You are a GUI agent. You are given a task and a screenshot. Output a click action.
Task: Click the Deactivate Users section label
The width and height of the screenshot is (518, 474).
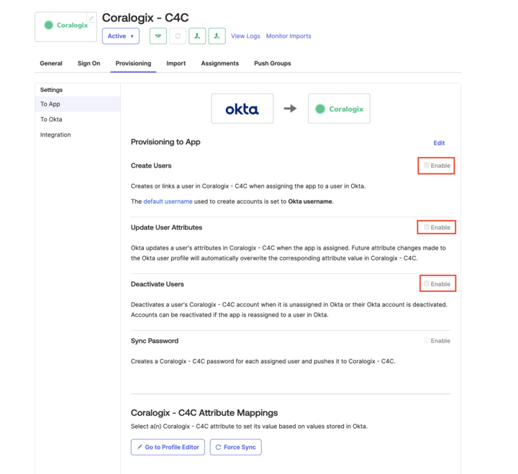click(x=158, y=284)
